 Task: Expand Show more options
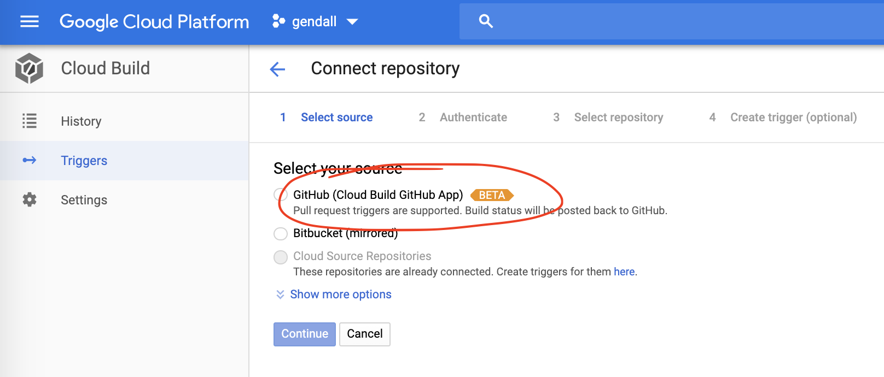click(x=340, y=294)
